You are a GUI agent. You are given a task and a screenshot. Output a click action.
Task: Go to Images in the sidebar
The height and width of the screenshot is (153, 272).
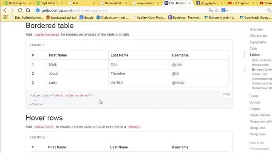tap(255, 109)
